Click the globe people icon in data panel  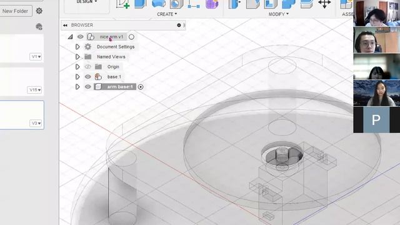click(39, 26)
